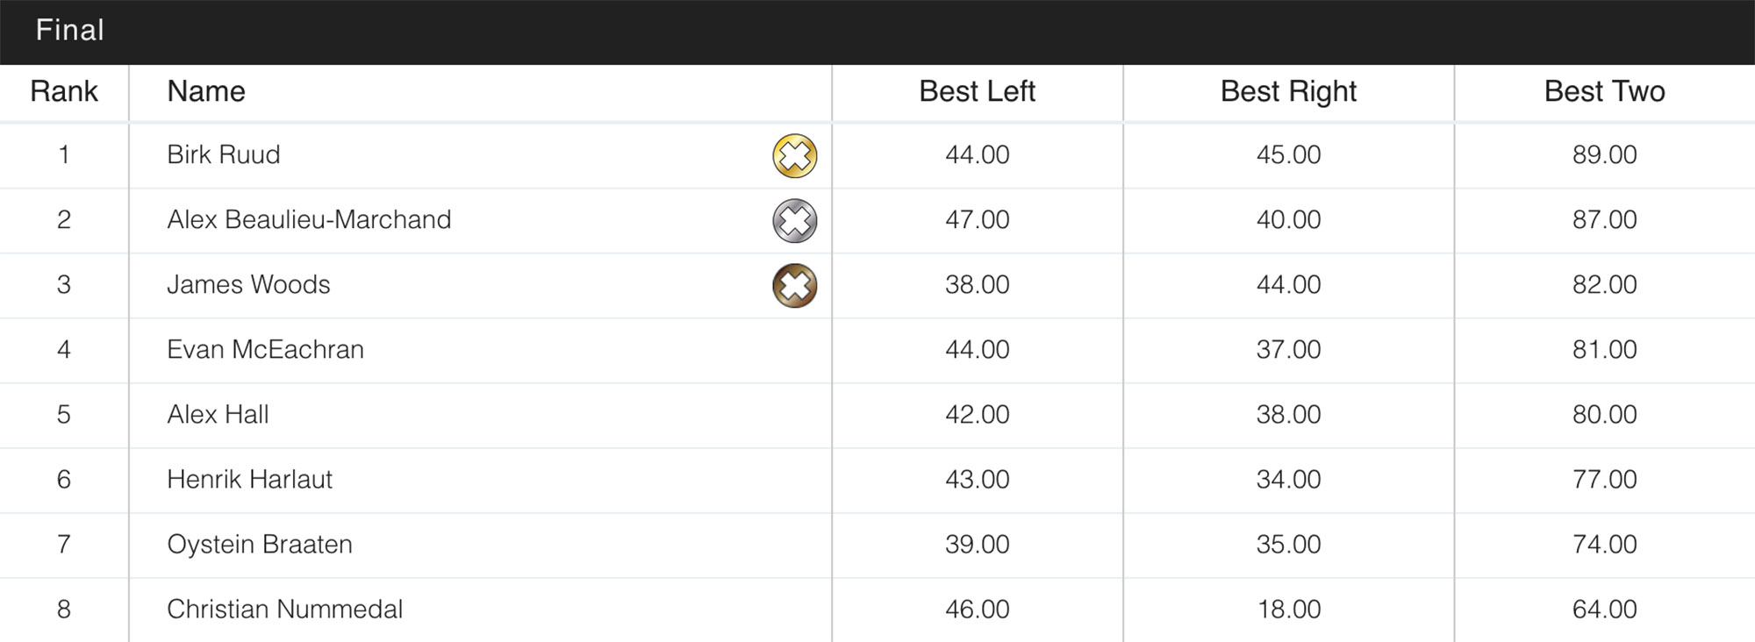Click the Name column header
The image size is (1755, 642).
coord(206,91)
